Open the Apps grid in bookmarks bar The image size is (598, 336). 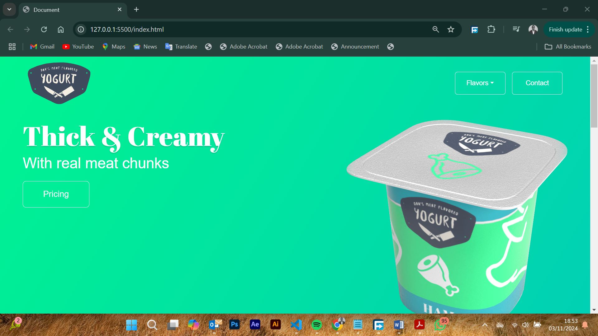pyautogui.click(x=12, y=47)
